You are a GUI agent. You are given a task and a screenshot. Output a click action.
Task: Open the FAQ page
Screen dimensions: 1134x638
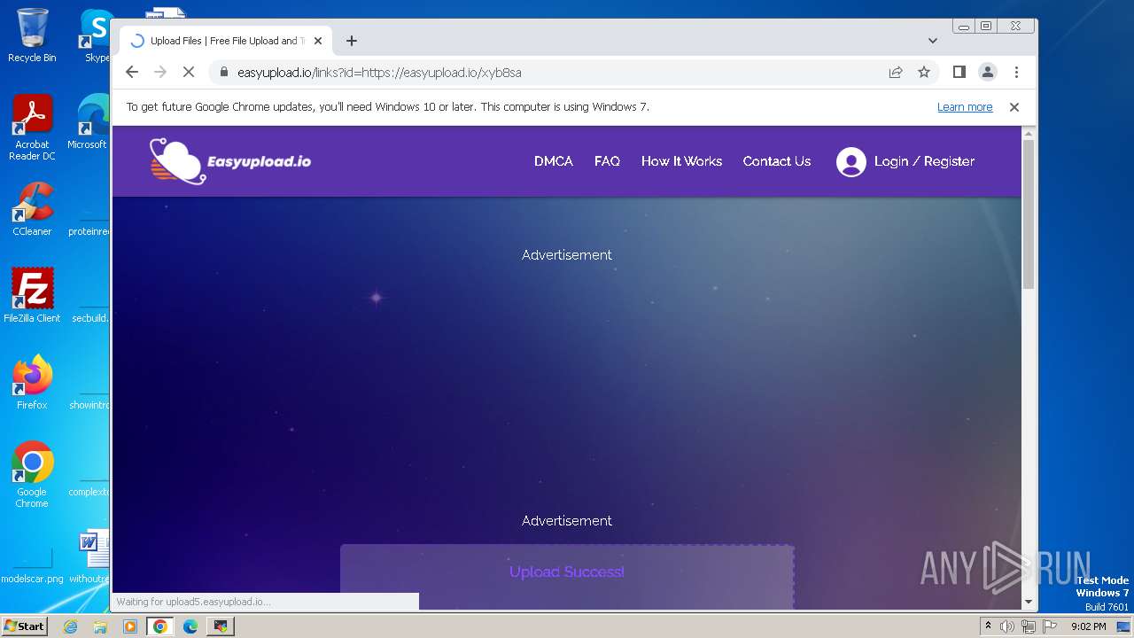point(607,161)
